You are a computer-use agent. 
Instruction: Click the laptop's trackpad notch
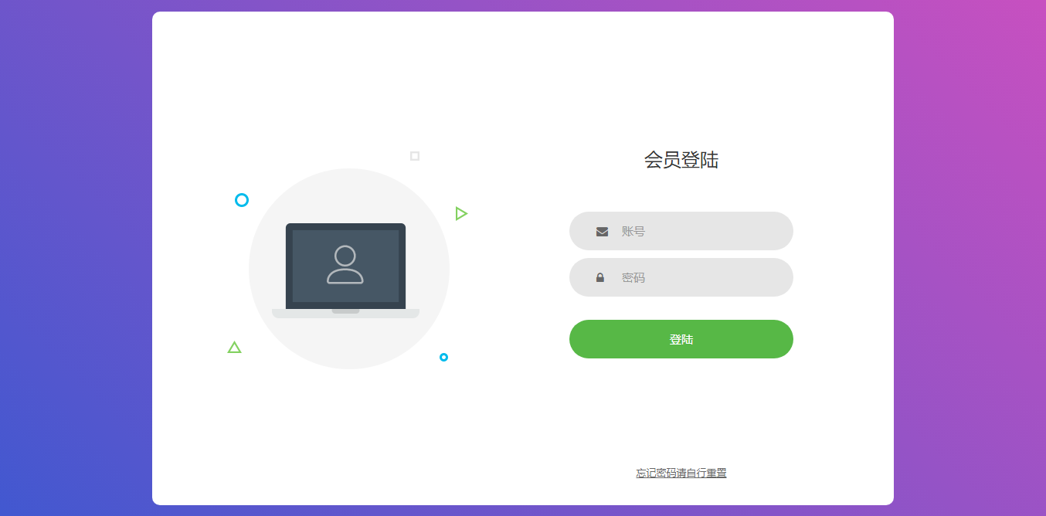(345, 311)
